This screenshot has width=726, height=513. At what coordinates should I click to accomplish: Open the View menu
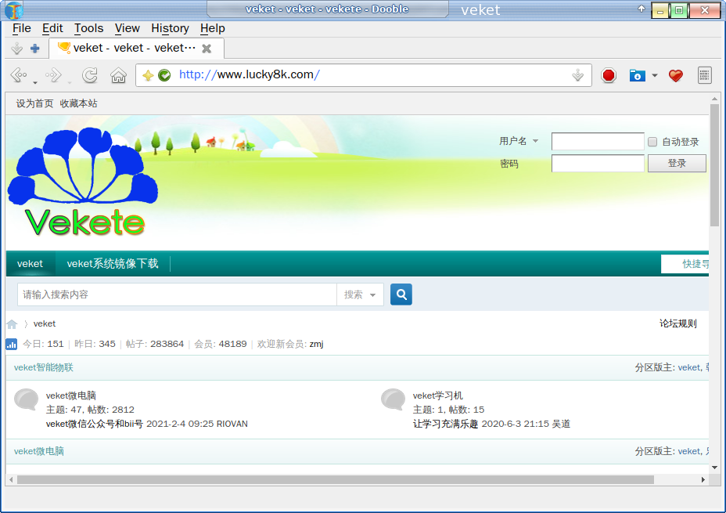pos(127,28)
